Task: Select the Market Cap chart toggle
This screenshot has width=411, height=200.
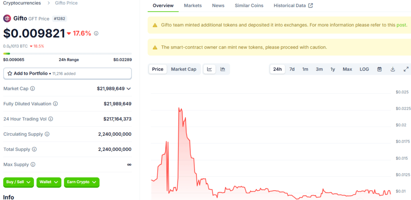Action: coord(183,69)
